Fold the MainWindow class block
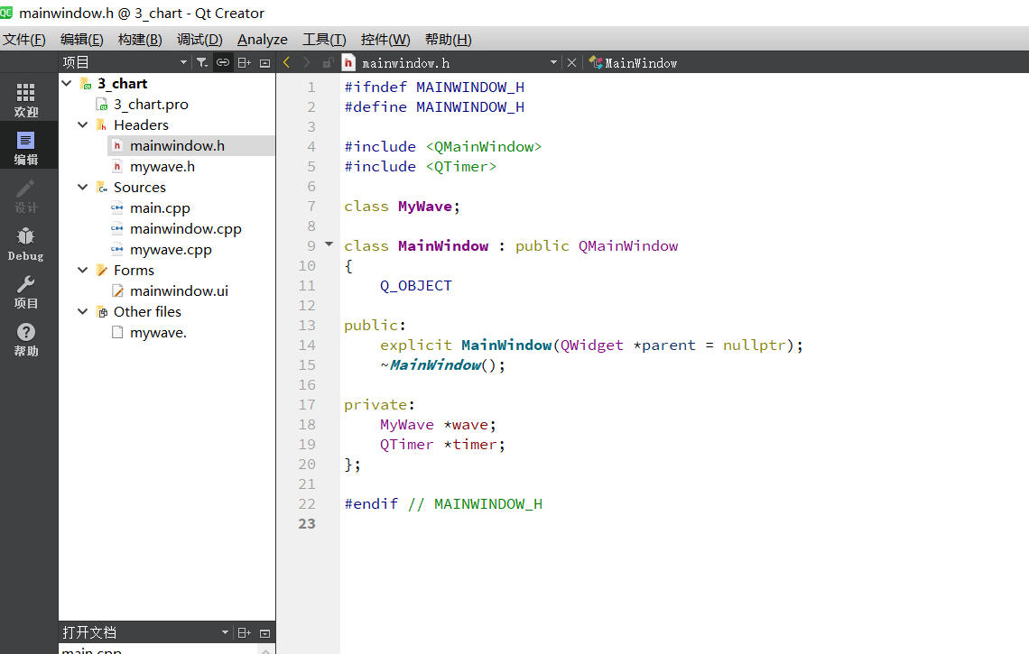The width and height of the screenshot is (1029, 654). (x=329, y=244)
